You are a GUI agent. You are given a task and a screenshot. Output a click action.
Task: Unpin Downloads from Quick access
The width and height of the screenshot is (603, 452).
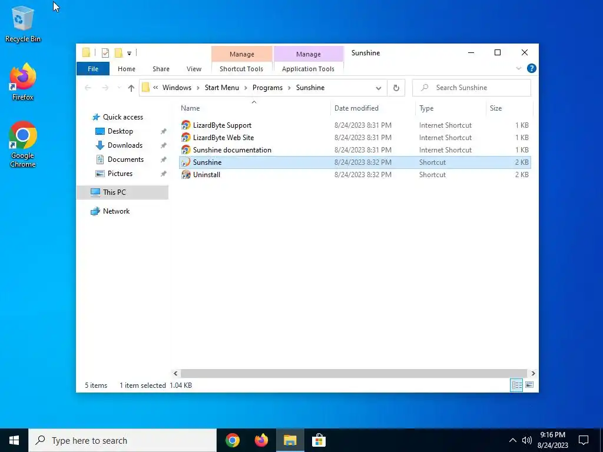pos(164,145)
